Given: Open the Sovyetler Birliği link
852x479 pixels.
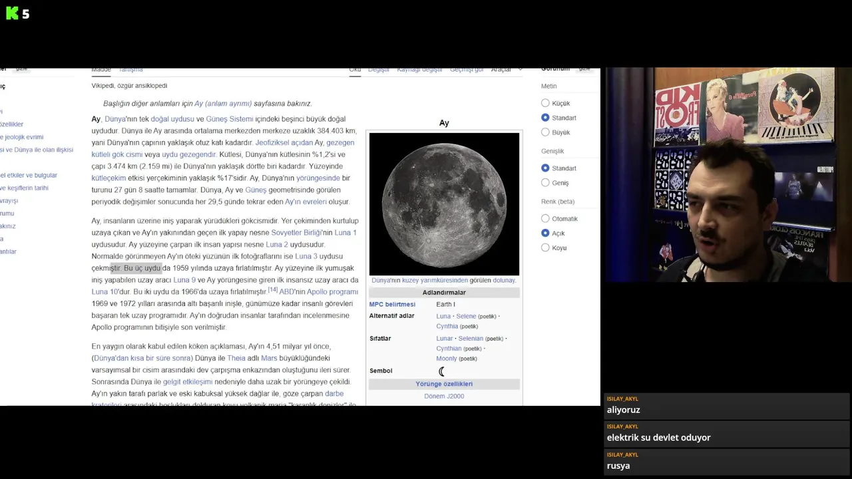Looking at the screenshot, I should [296, 233].
